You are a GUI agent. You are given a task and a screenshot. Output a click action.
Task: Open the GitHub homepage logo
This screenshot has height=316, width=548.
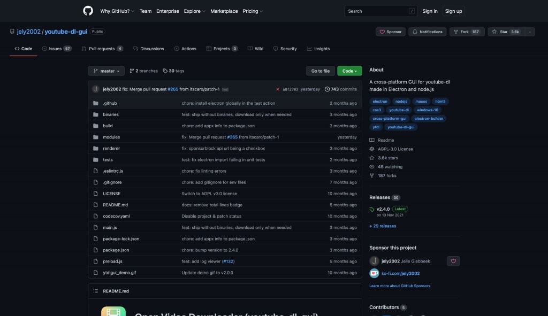[x=88, y=11]
